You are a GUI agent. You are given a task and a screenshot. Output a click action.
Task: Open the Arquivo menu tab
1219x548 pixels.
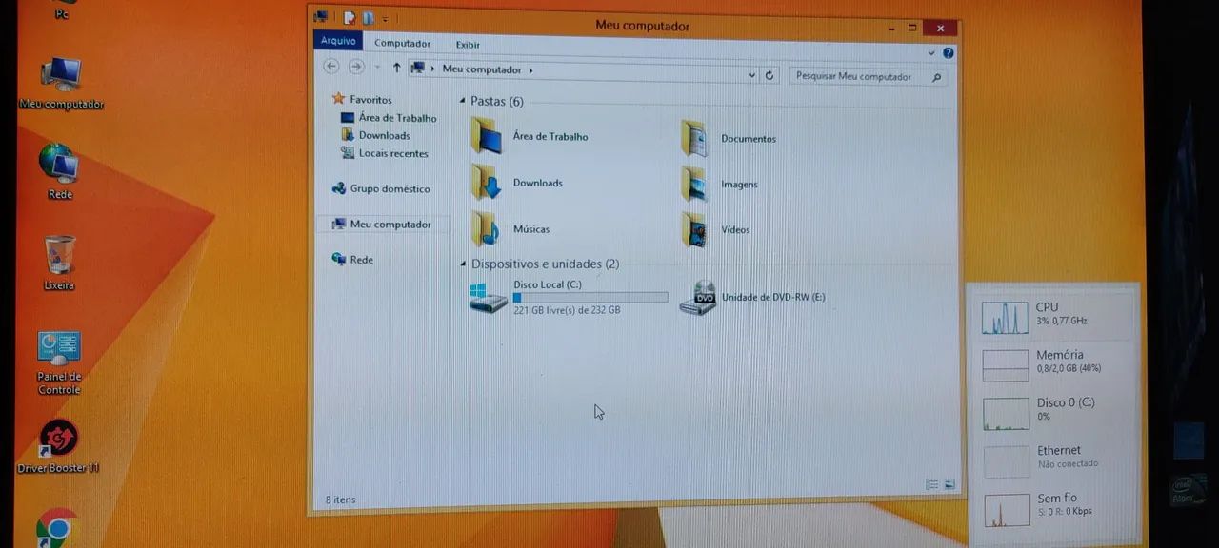(338, 41)
